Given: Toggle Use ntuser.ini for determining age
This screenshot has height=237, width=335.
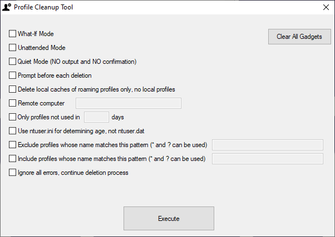Looking at the screenshot, I should point(13,131).
